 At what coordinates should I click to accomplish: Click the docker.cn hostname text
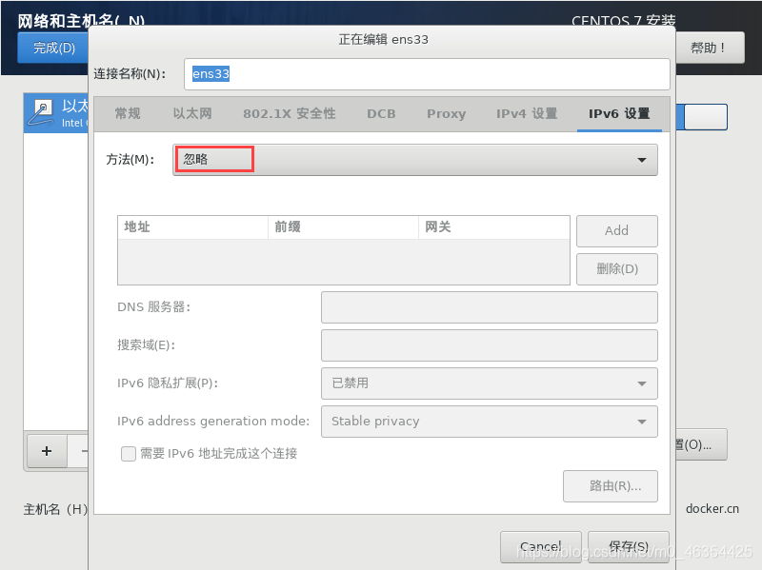point(712,509)
